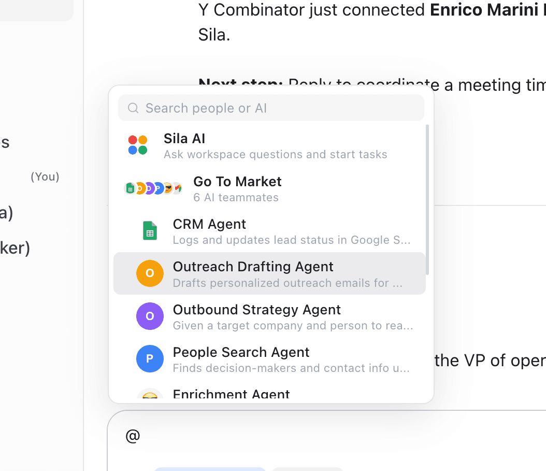Click the stacked Go To Market teammate icons
This screenshot has height=471, width=546.
tap(153, 188)
